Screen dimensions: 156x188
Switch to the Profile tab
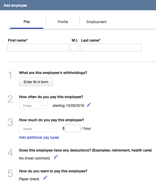point(63,22)
